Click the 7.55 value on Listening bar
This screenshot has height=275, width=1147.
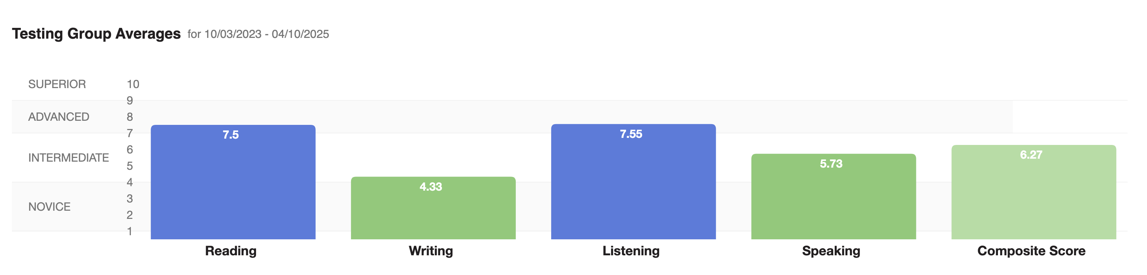[631, 134]
